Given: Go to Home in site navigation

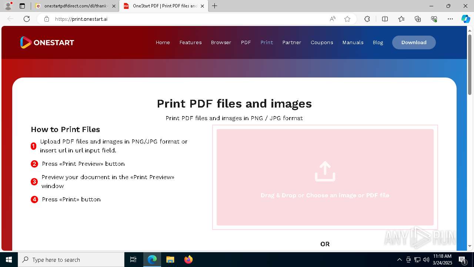Looking at the screenshot, I should (x=163, y=42).
